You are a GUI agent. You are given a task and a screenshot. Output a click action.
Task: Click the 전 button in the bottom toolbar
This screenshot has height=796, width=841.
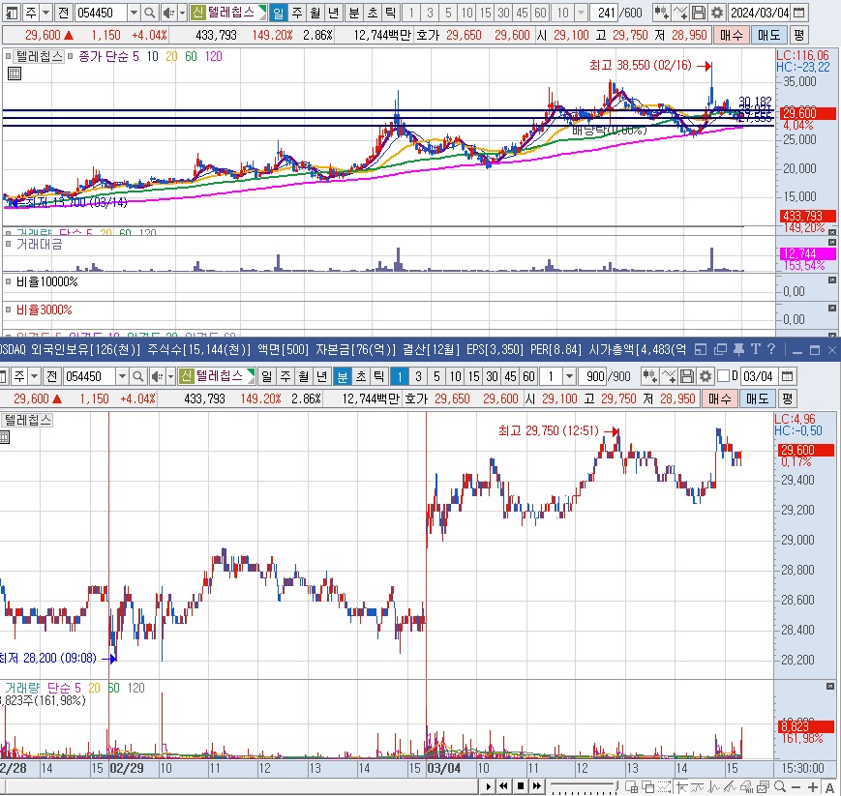52,376
